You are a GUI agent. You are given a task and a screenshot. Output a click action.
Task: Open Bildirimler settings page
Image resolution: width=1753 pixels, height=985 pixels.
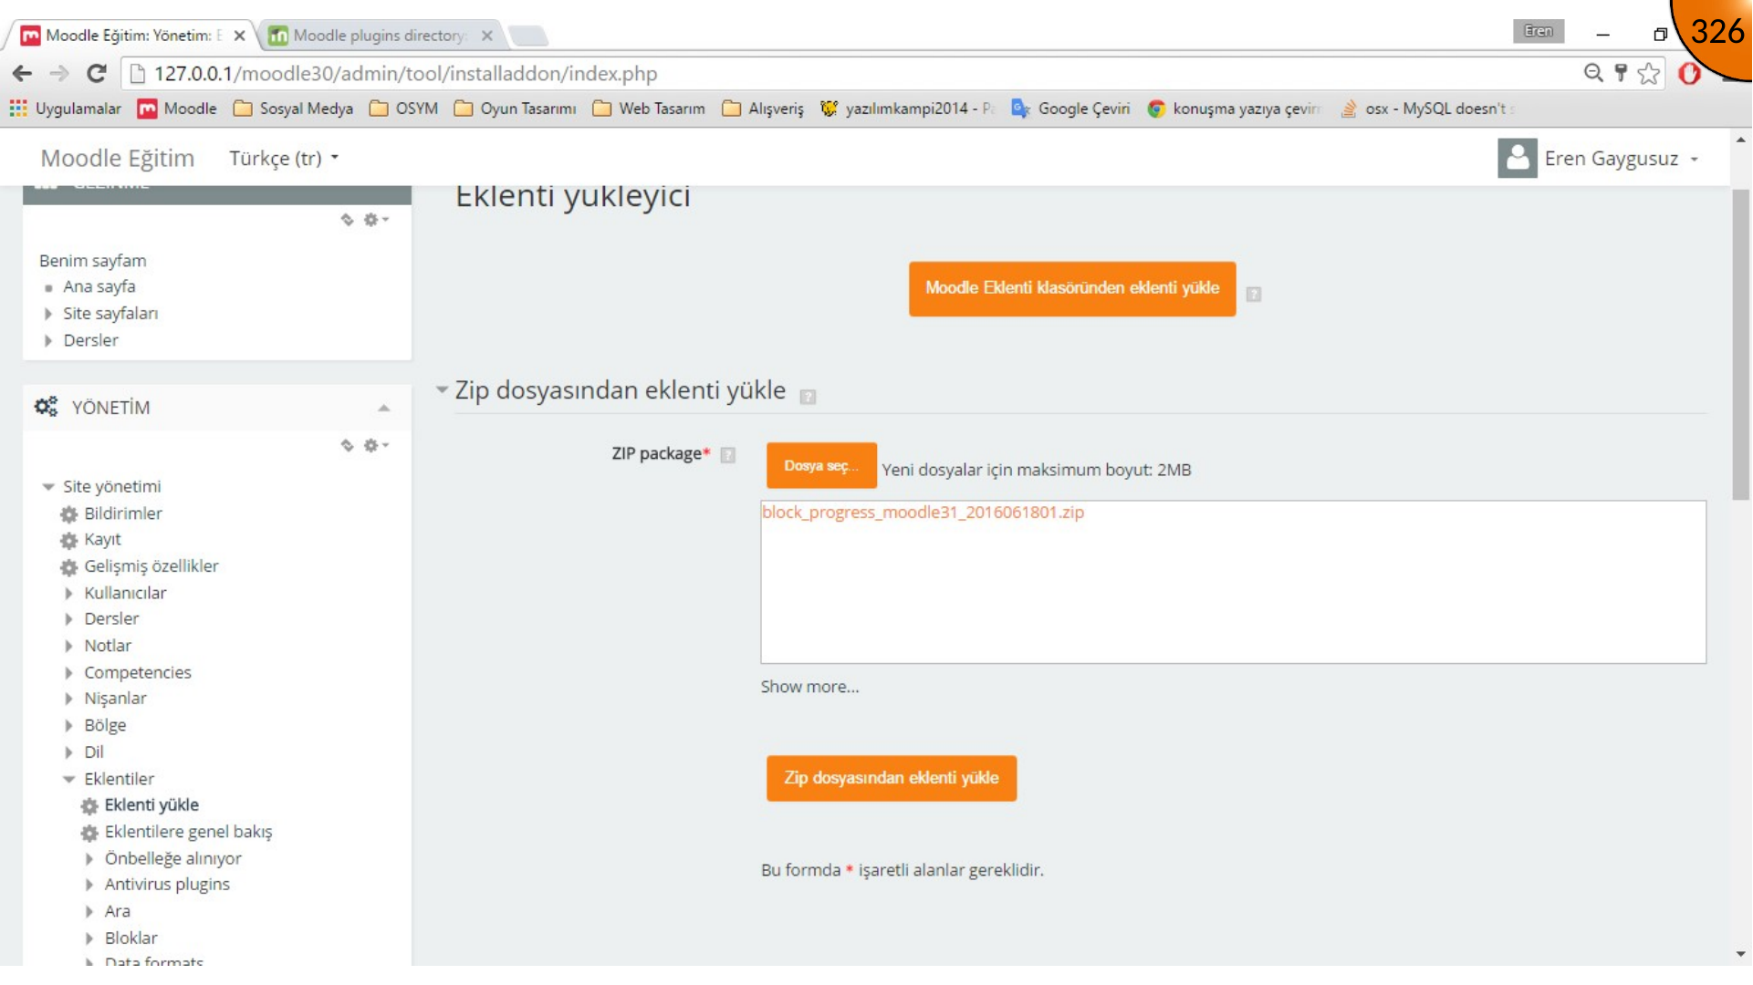(x=123, y=513)
